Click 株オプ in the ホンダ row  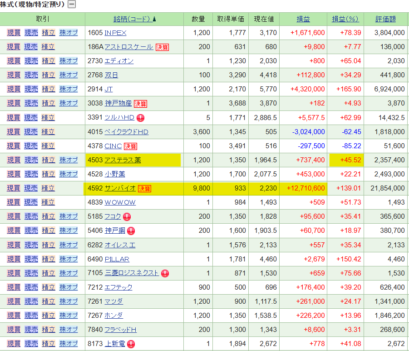pyautogui.click(x=69, y=316)
